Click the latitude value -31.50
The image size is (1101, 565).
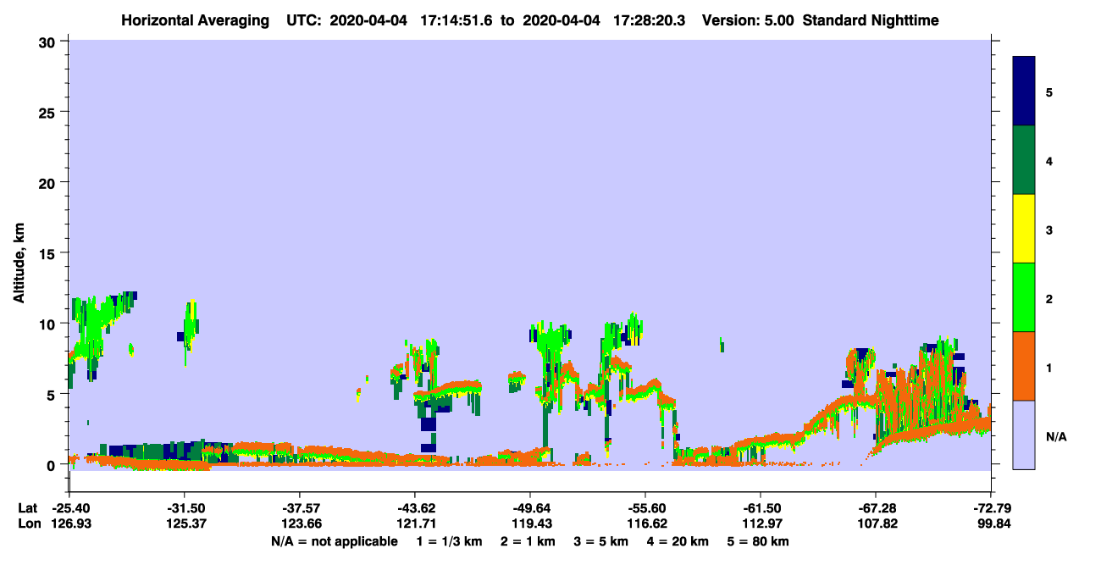[x=185, y=508]
